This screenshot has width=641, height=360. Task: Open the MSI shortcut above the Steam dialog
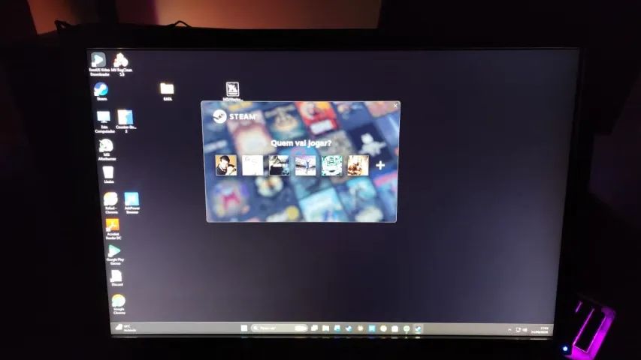click(233, 91)
